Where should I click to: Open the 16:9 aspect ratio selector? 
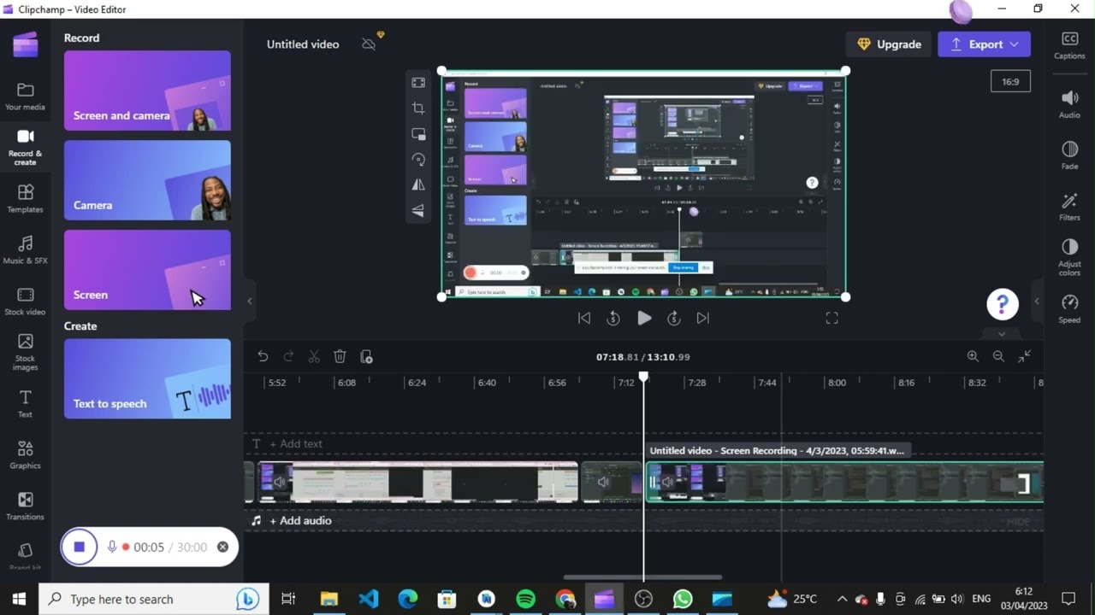[x=1010, y=82]
